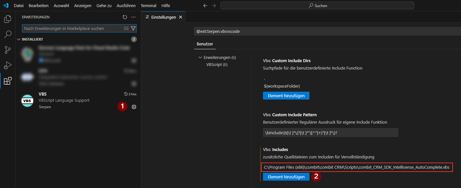Screen dimensions: 461x188
Task: Click the filter extensions funnel icon
Action: pyautogui.click(x=133, y=28)
